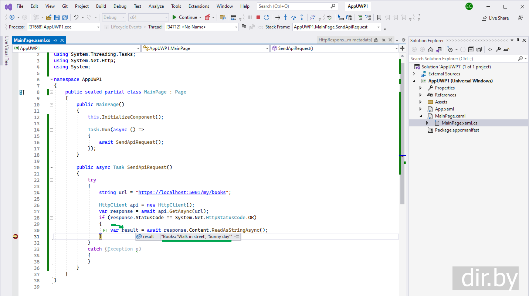Collapse the SendApiRequest method outline
Image resolution: width=529 pixels, height=296 pixels.
click(51, 167)
